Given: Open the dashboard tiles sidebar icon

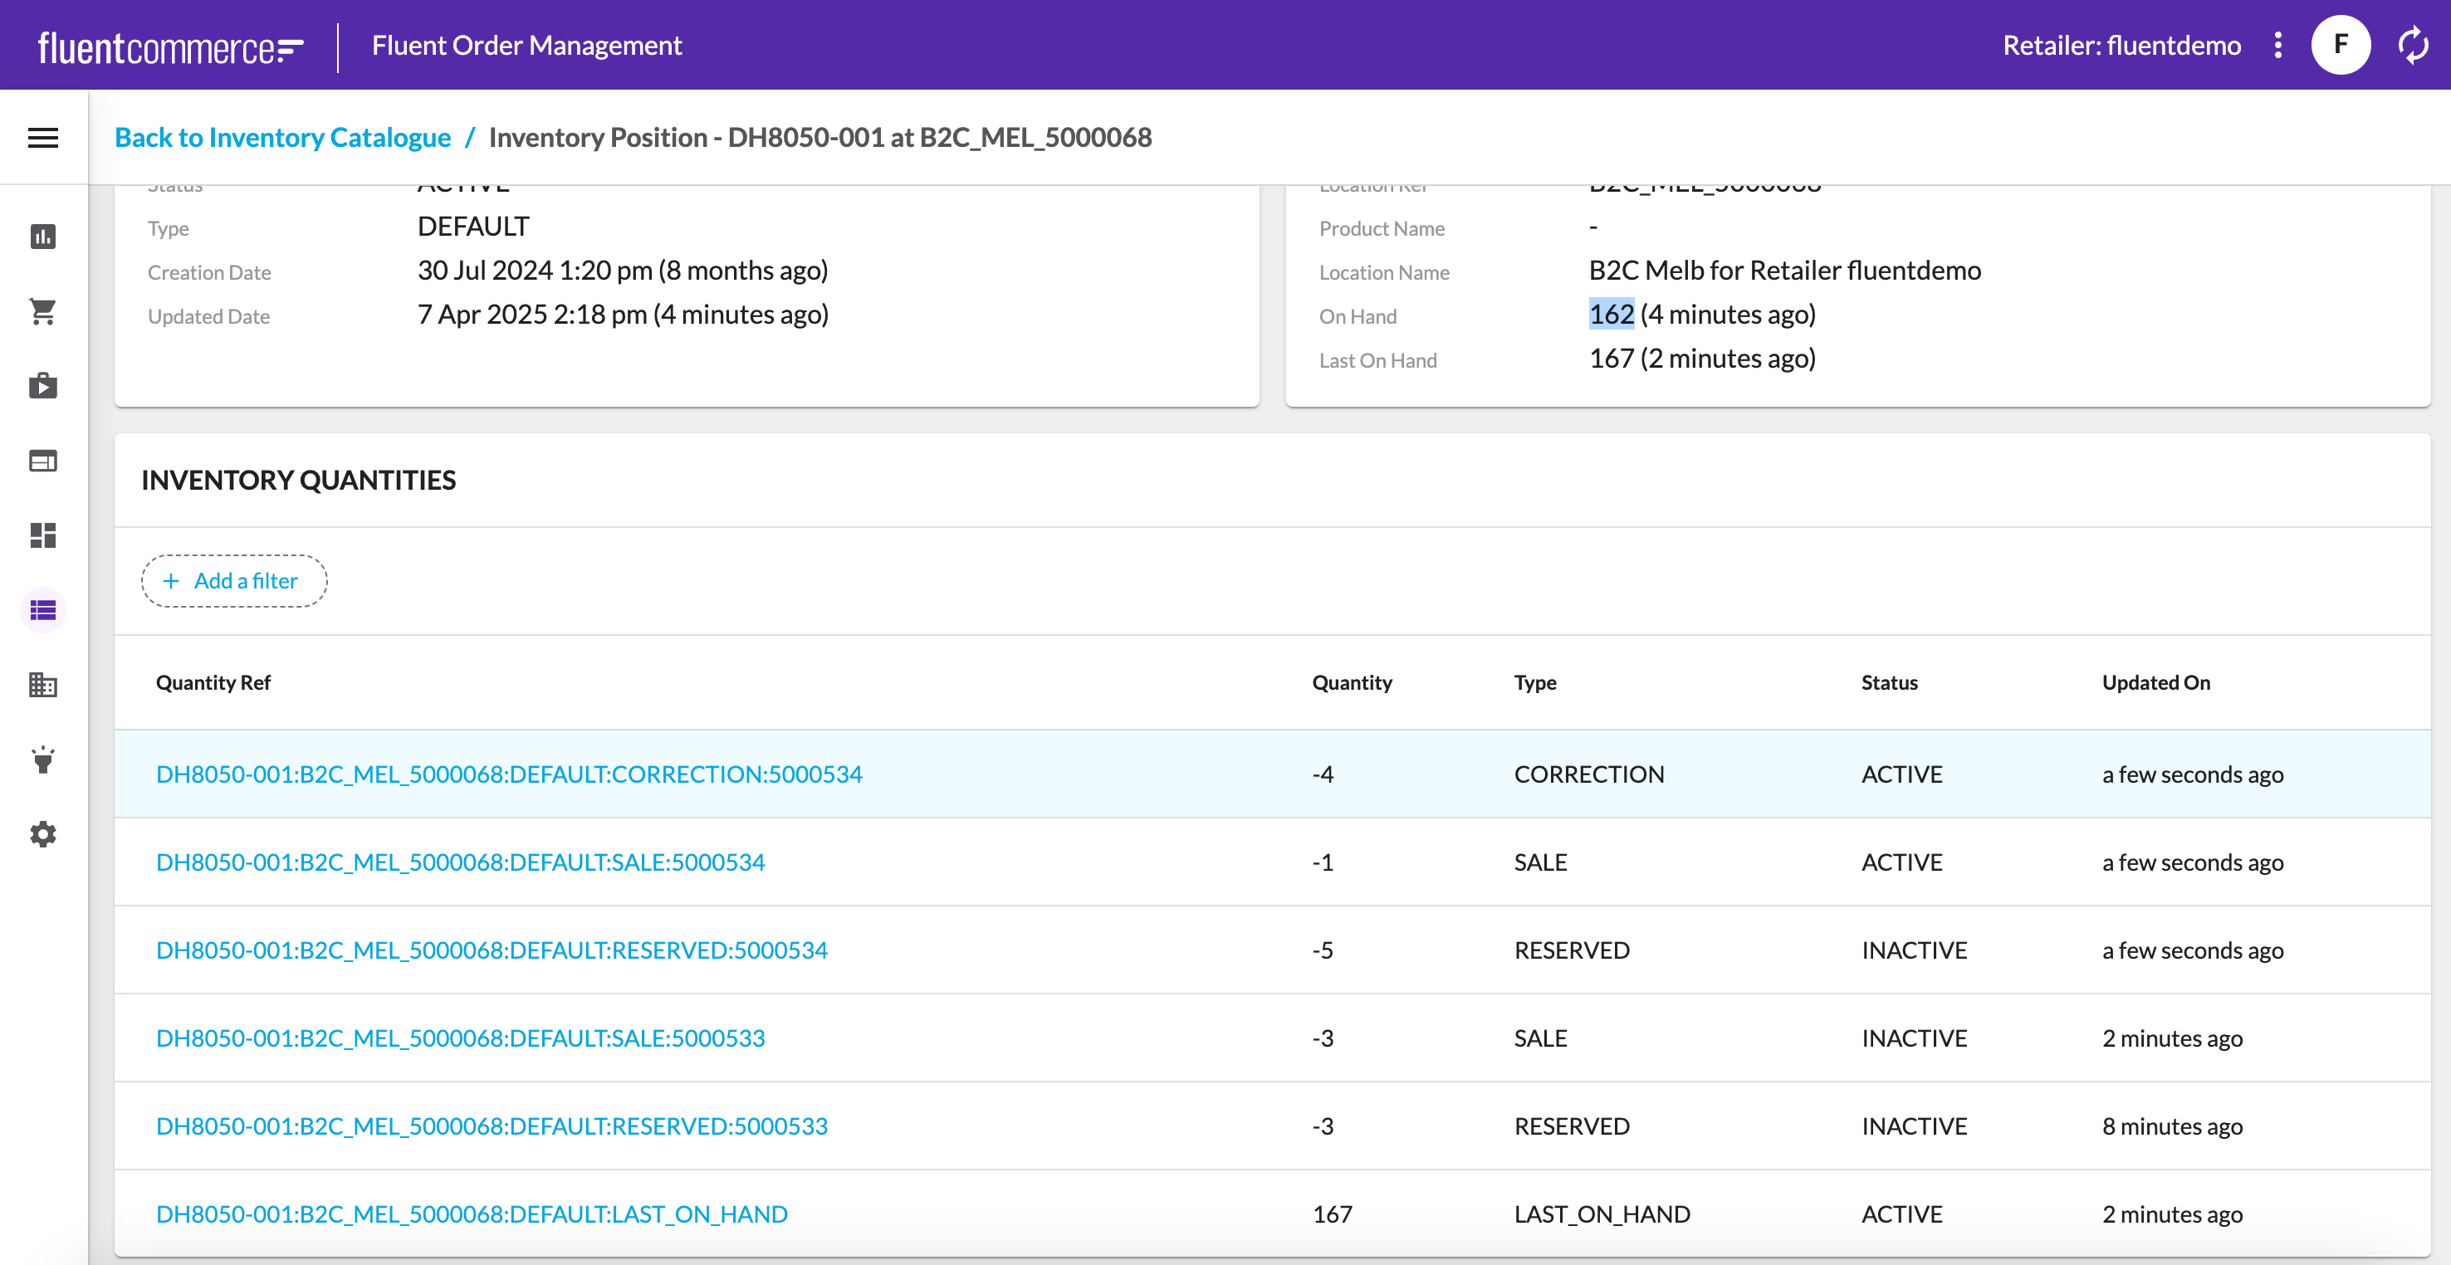Looking at the screenshot, I should pos(43,535).
